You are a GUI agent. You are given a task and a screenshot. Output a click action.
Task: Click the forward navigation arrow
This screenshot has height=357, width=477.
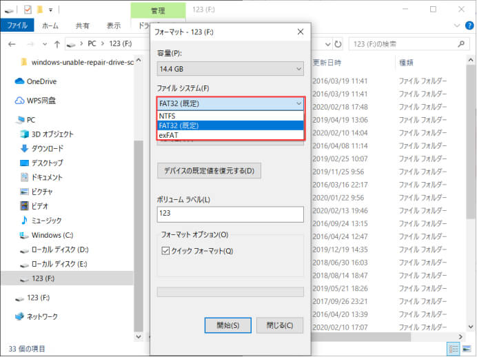pyautogui.click(x=30, y=44)
